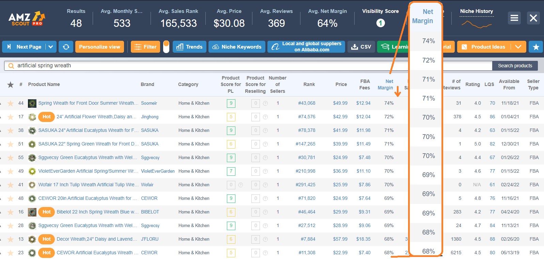Viewport: 544px width, 259px height.
Task: Click the star icon in the table header
Action: click(x=11, y=84)
